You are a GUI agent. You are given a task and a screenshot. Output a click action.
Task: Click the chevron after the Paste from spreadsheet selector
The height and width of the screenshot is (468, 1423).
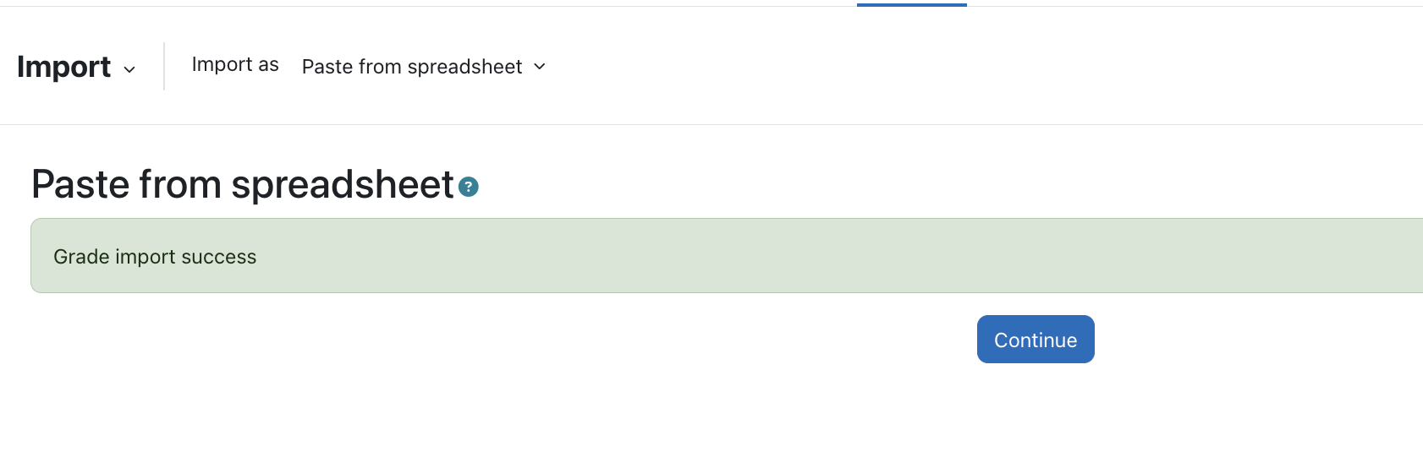540,66
